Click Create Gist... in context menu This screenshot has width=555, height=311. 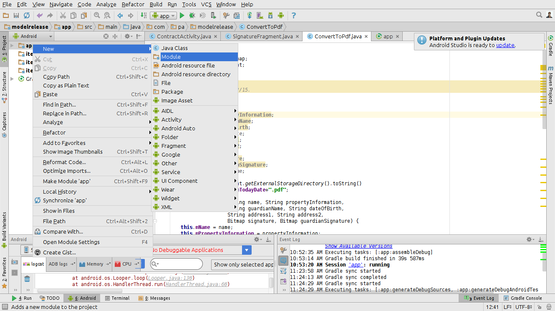click(92, 252)
